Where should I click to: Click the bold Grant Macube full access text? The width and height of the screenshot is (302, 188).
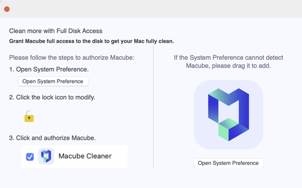tap(91, 41)
